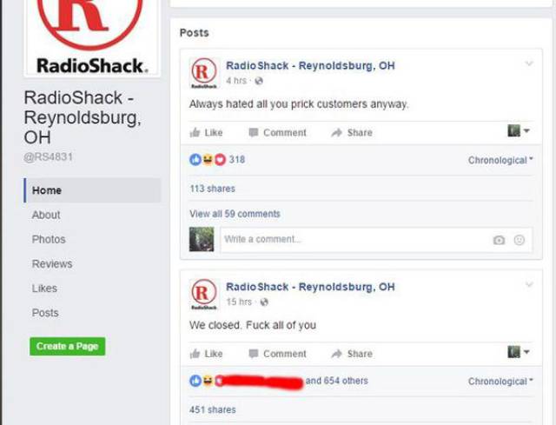Open post options chevron on 15 hrs post
This screenshot has width=556, height=425.
(529, 284)
